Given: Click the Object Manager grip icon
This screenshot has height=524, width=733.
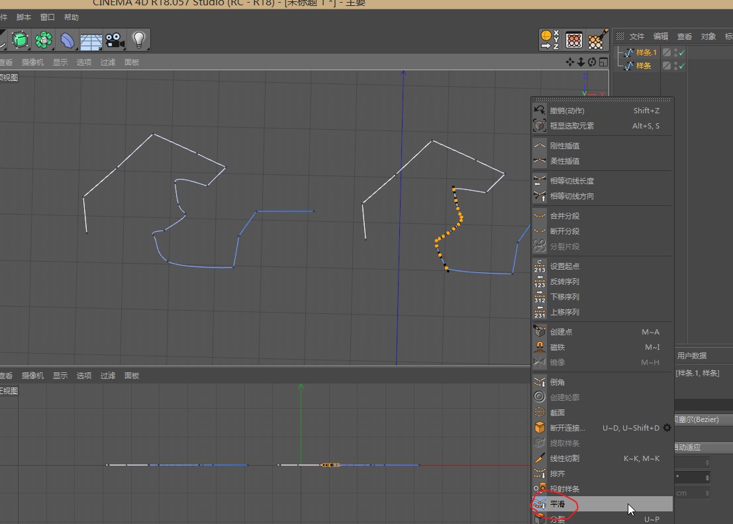Looking at the screenshot, I should pyautogui.click(x=620, y=36).
